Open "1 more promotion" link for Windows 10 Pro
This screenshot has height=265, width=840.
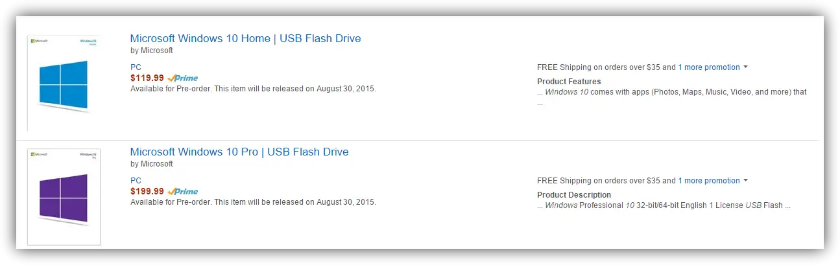pyautogui.click(x=709, y=181)
